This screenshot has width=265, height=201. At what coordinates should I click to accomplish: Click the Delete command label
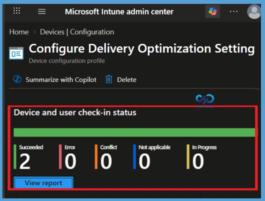[x=127, y=79]
